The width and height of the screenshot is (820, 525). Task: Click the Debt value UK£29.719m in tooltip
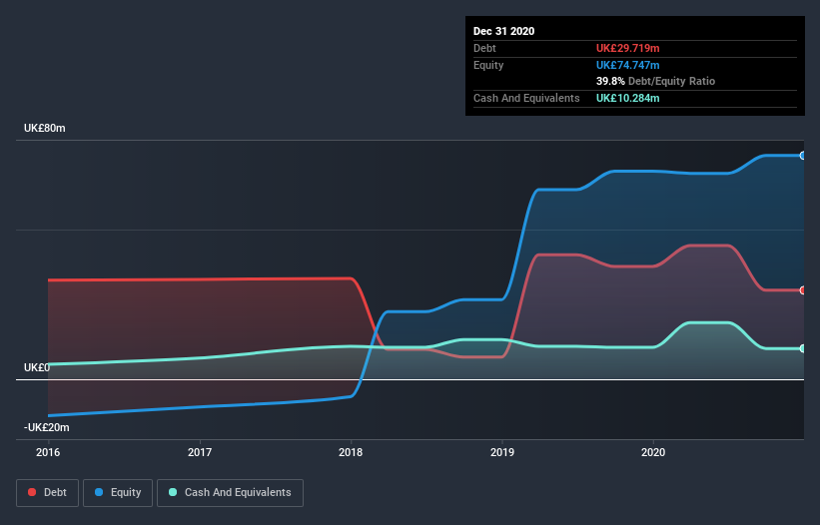[x=627, y=49]
